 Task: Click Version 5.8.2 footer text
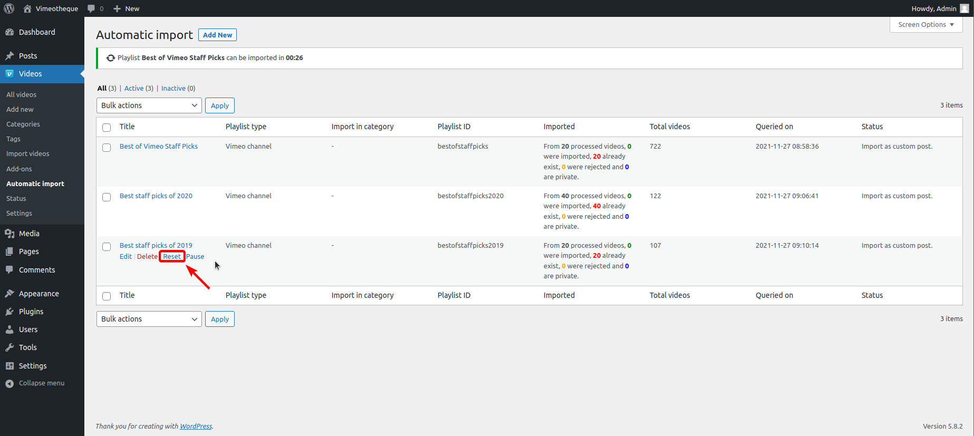tap(942, 426)
